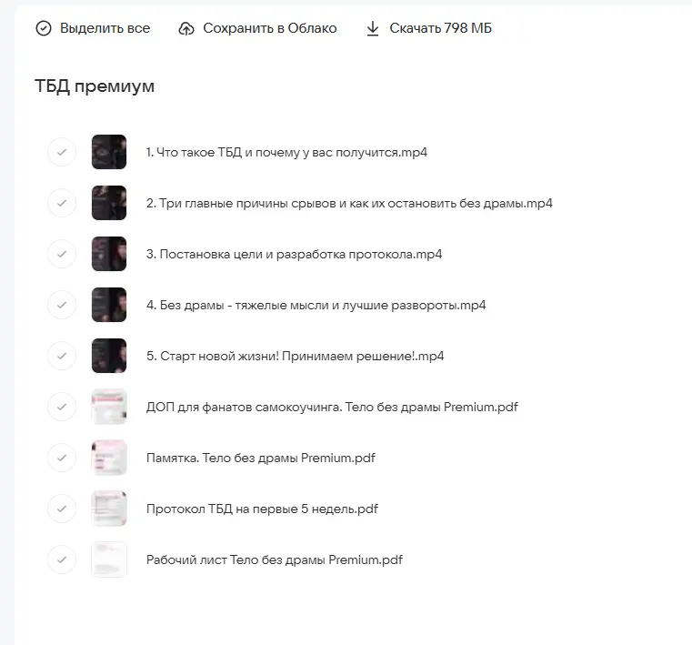Select checkbox next to lesson 2 video
The height and width of the screenshot is (645, 692).
click(61, 203)
